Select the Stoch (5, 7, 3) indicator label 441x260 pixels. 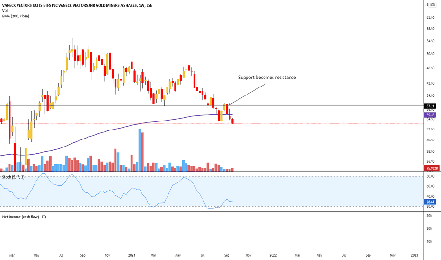[13, 177]
